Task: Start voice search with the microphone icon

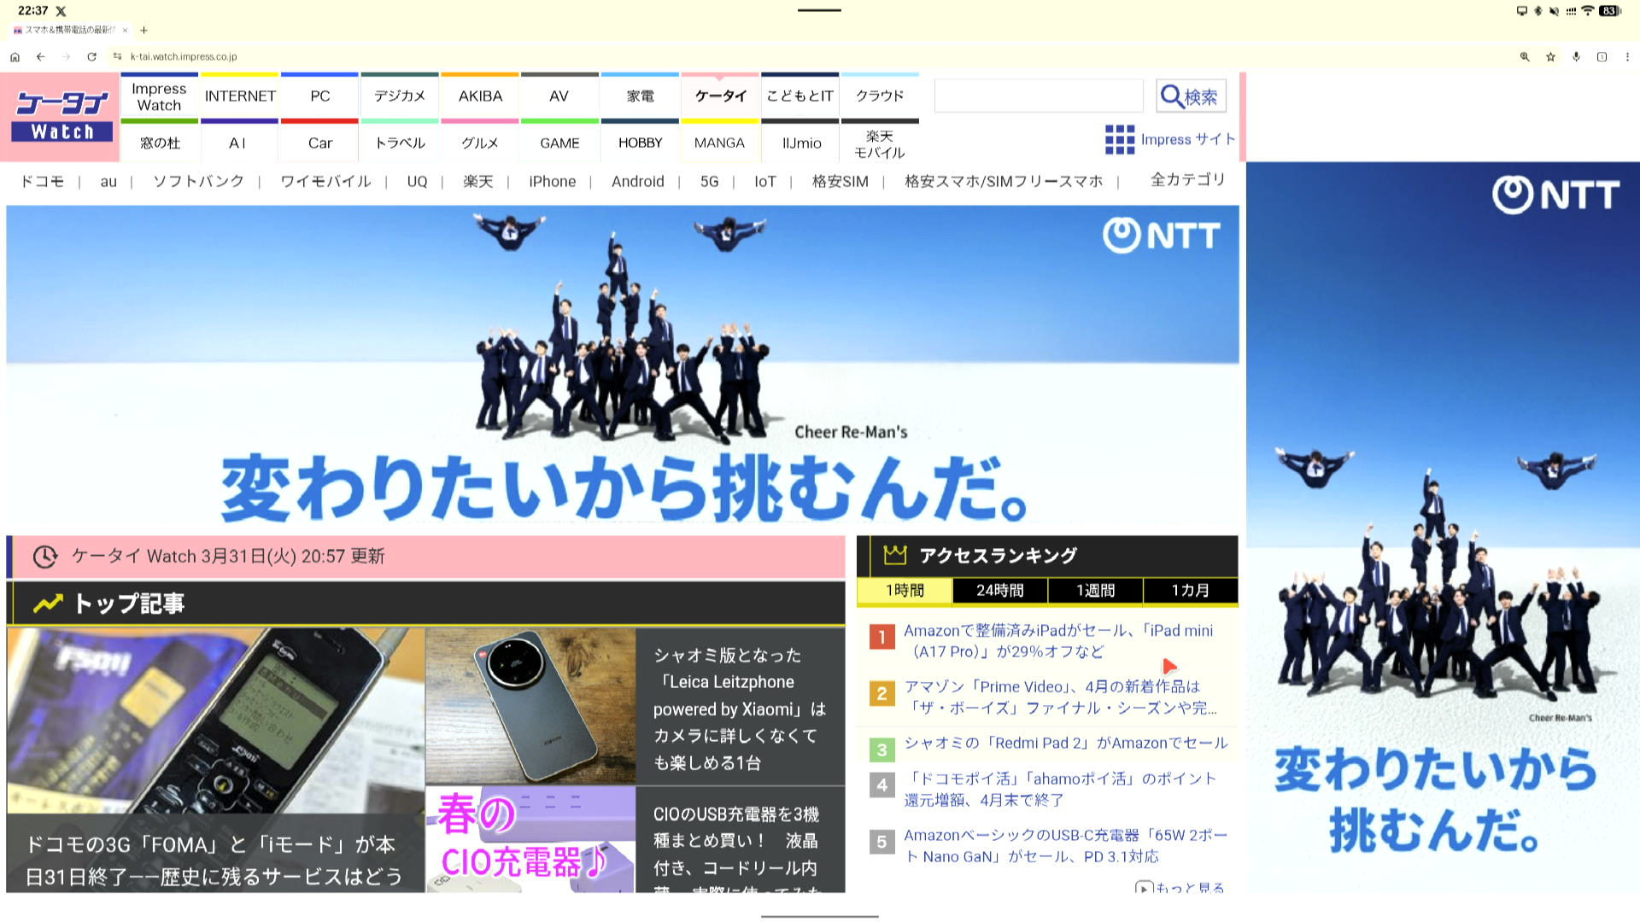Action: [x=1576, y=56]
